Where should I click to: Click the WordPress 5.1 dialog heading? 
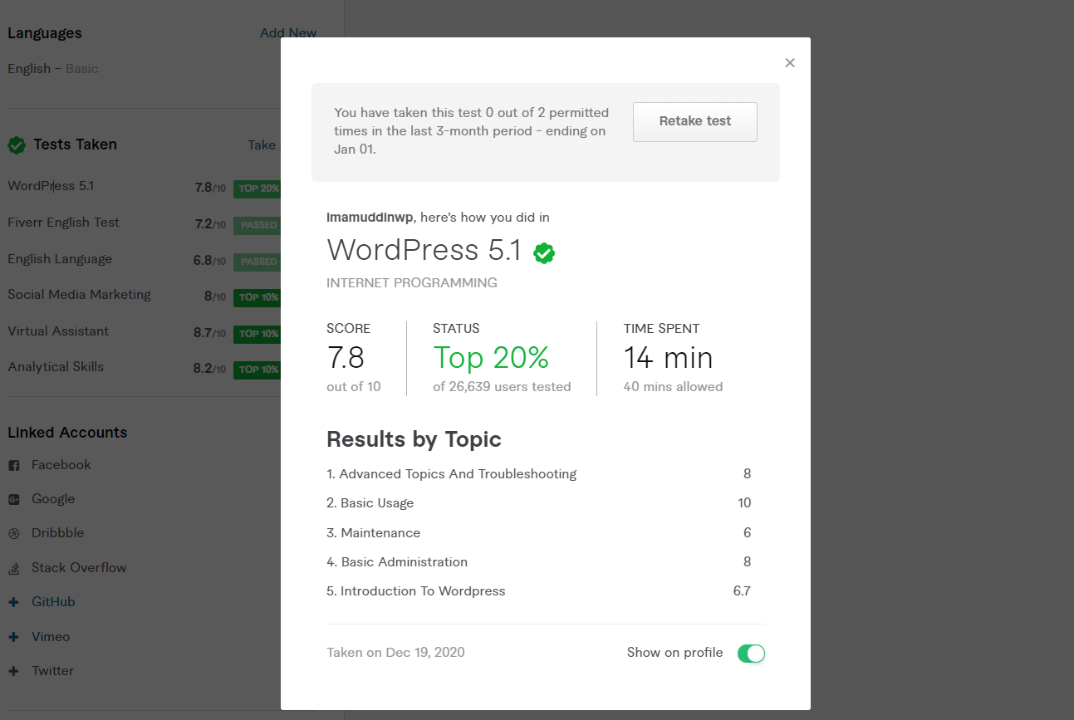pyautogui.click(x=424, y=250)
